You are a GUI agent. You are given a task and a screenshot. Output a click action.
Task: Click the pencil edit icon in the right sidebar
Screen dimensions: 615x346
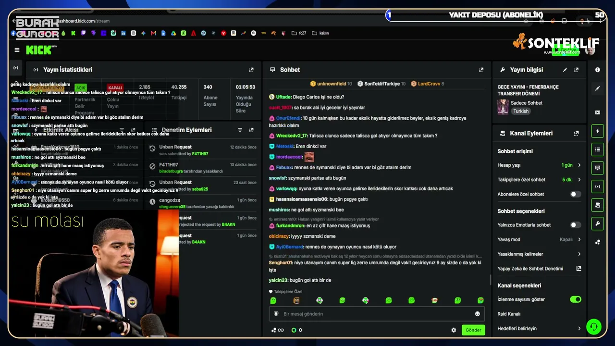[598, 88]
